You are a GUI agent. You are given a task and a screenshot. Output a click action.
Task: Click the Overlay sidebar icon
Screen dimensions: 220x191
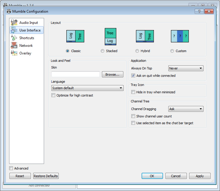click(14, 53)
